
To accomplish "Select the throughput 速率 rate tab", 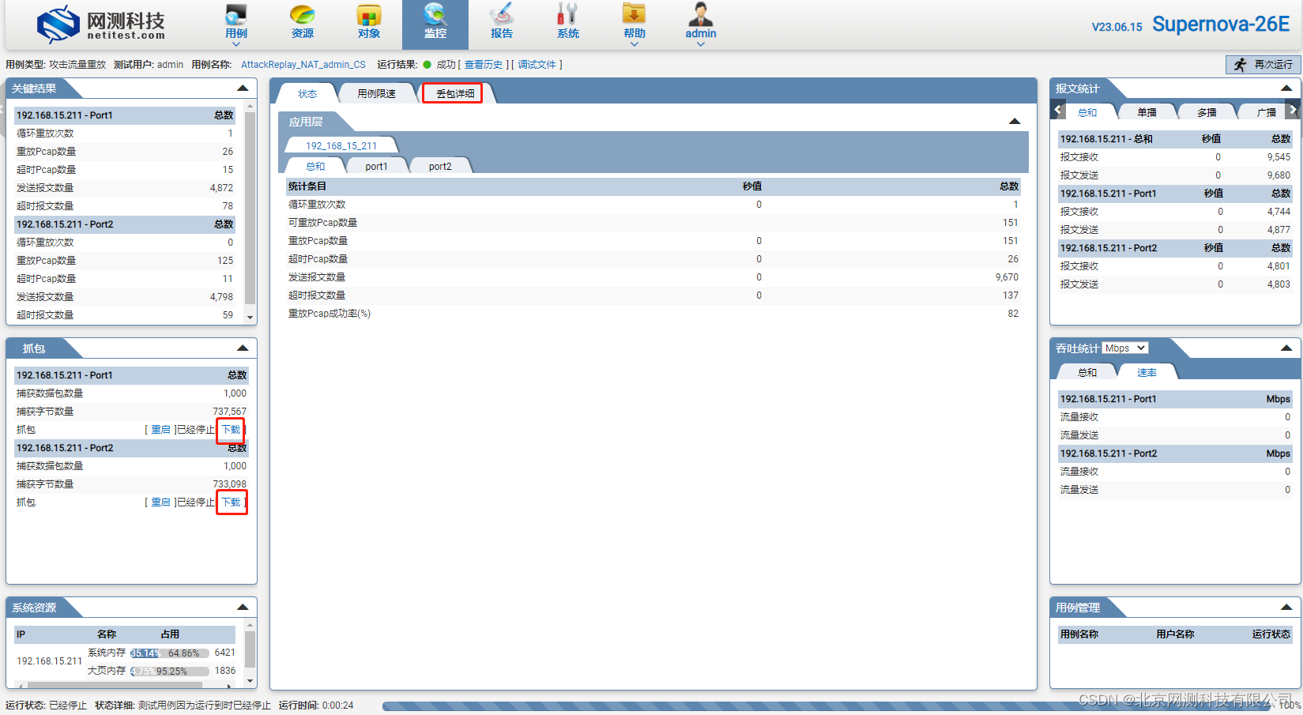I will pos(1147,372).
